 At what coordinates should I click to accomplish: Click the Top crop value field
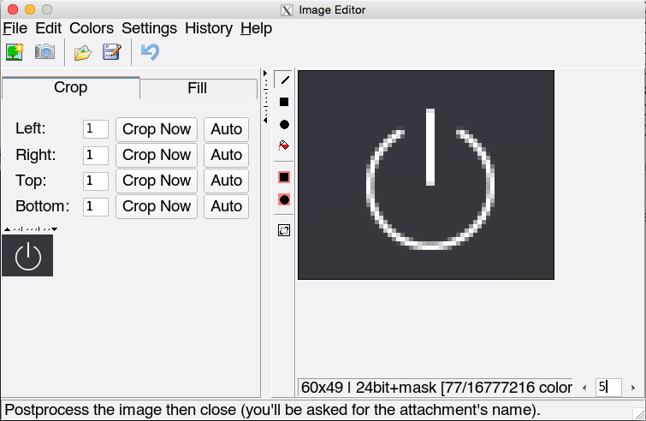pos(95,181)
